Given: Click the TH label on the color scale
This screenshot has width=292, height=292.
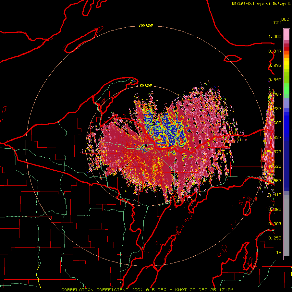Looking at the screenshot, I should pyautogui.click(x=279, y=252).
